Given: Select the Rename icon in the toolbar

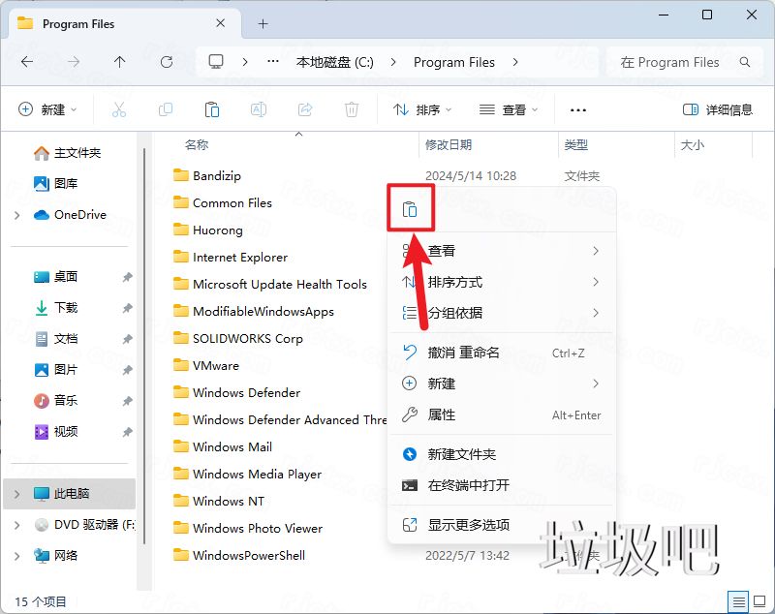Looking at the screenshot, I should pos(259,108).
